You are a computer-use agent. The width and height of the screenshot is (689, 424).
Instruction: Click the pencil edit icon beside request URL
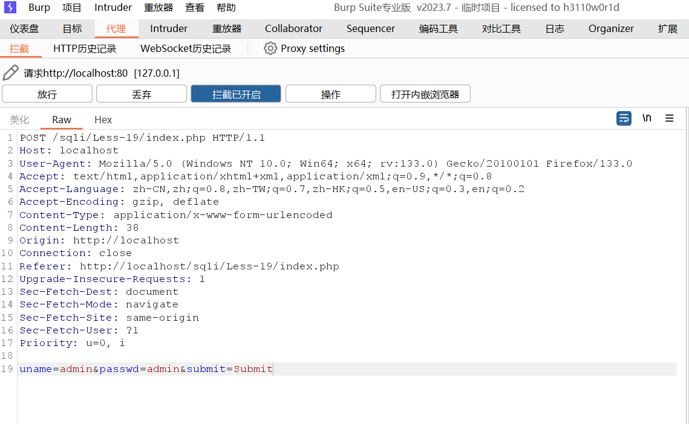pos(10,73)
